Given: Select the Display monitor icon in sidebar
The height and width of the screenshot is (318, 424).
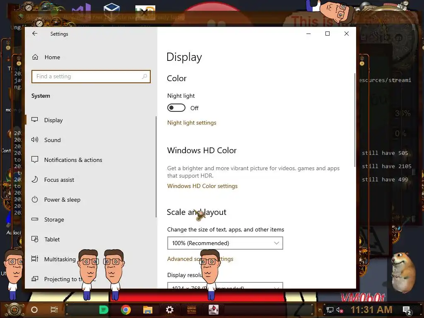Looking at the screenshot, I should click(35, 120).
